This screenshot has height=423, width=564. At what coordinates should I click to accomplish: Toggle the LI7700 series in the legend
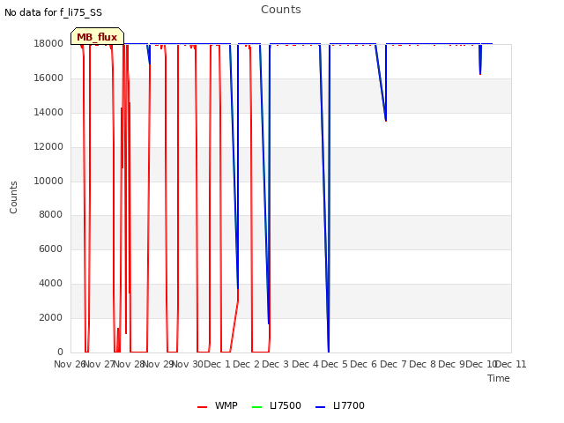[340, 405]
